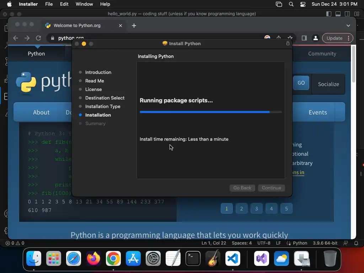The width and height of the screenshot is (364, 273).
Task: Open Stage Manager windows icon in menu bar
Action: [279, 4]
